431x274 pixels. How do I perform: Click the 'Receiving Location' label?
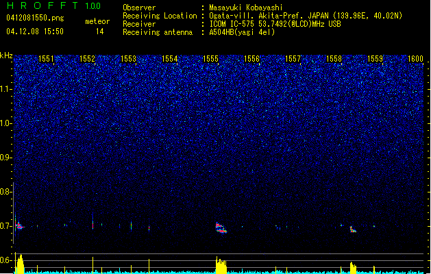tap(160, 16)
